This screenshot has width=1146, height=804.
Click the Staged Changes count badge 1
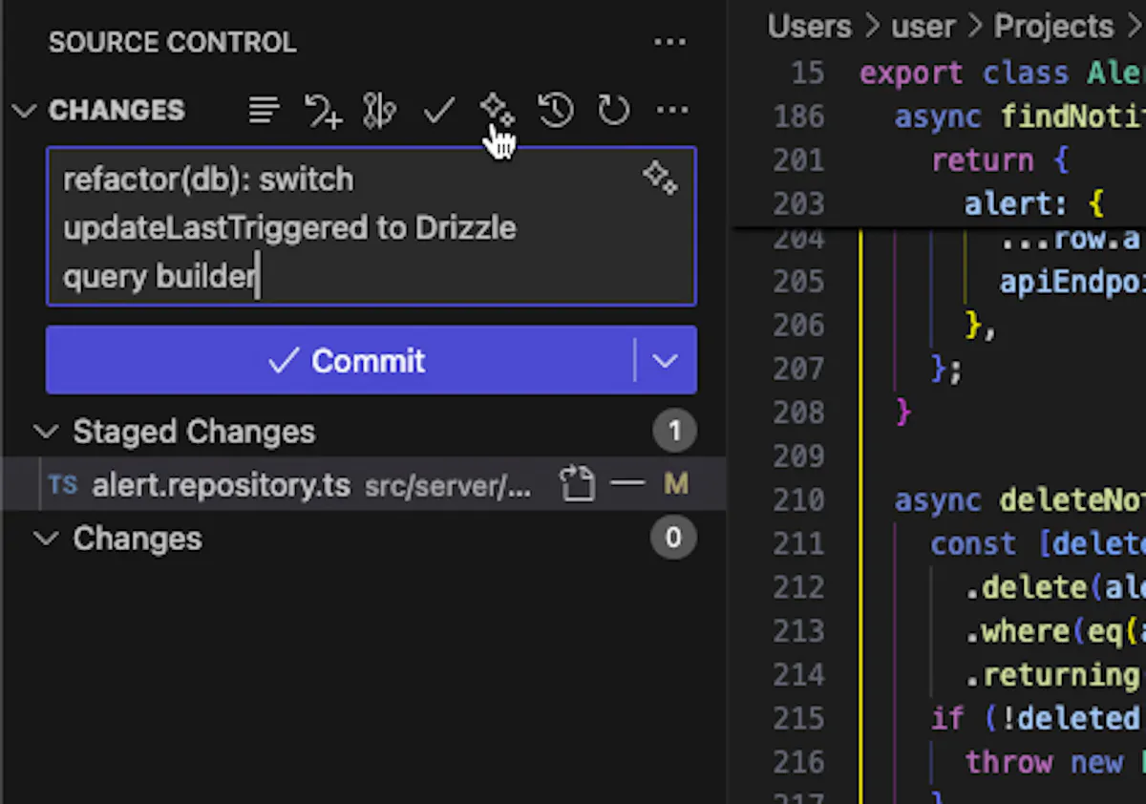pyautogui.click(x=674, y=432)
